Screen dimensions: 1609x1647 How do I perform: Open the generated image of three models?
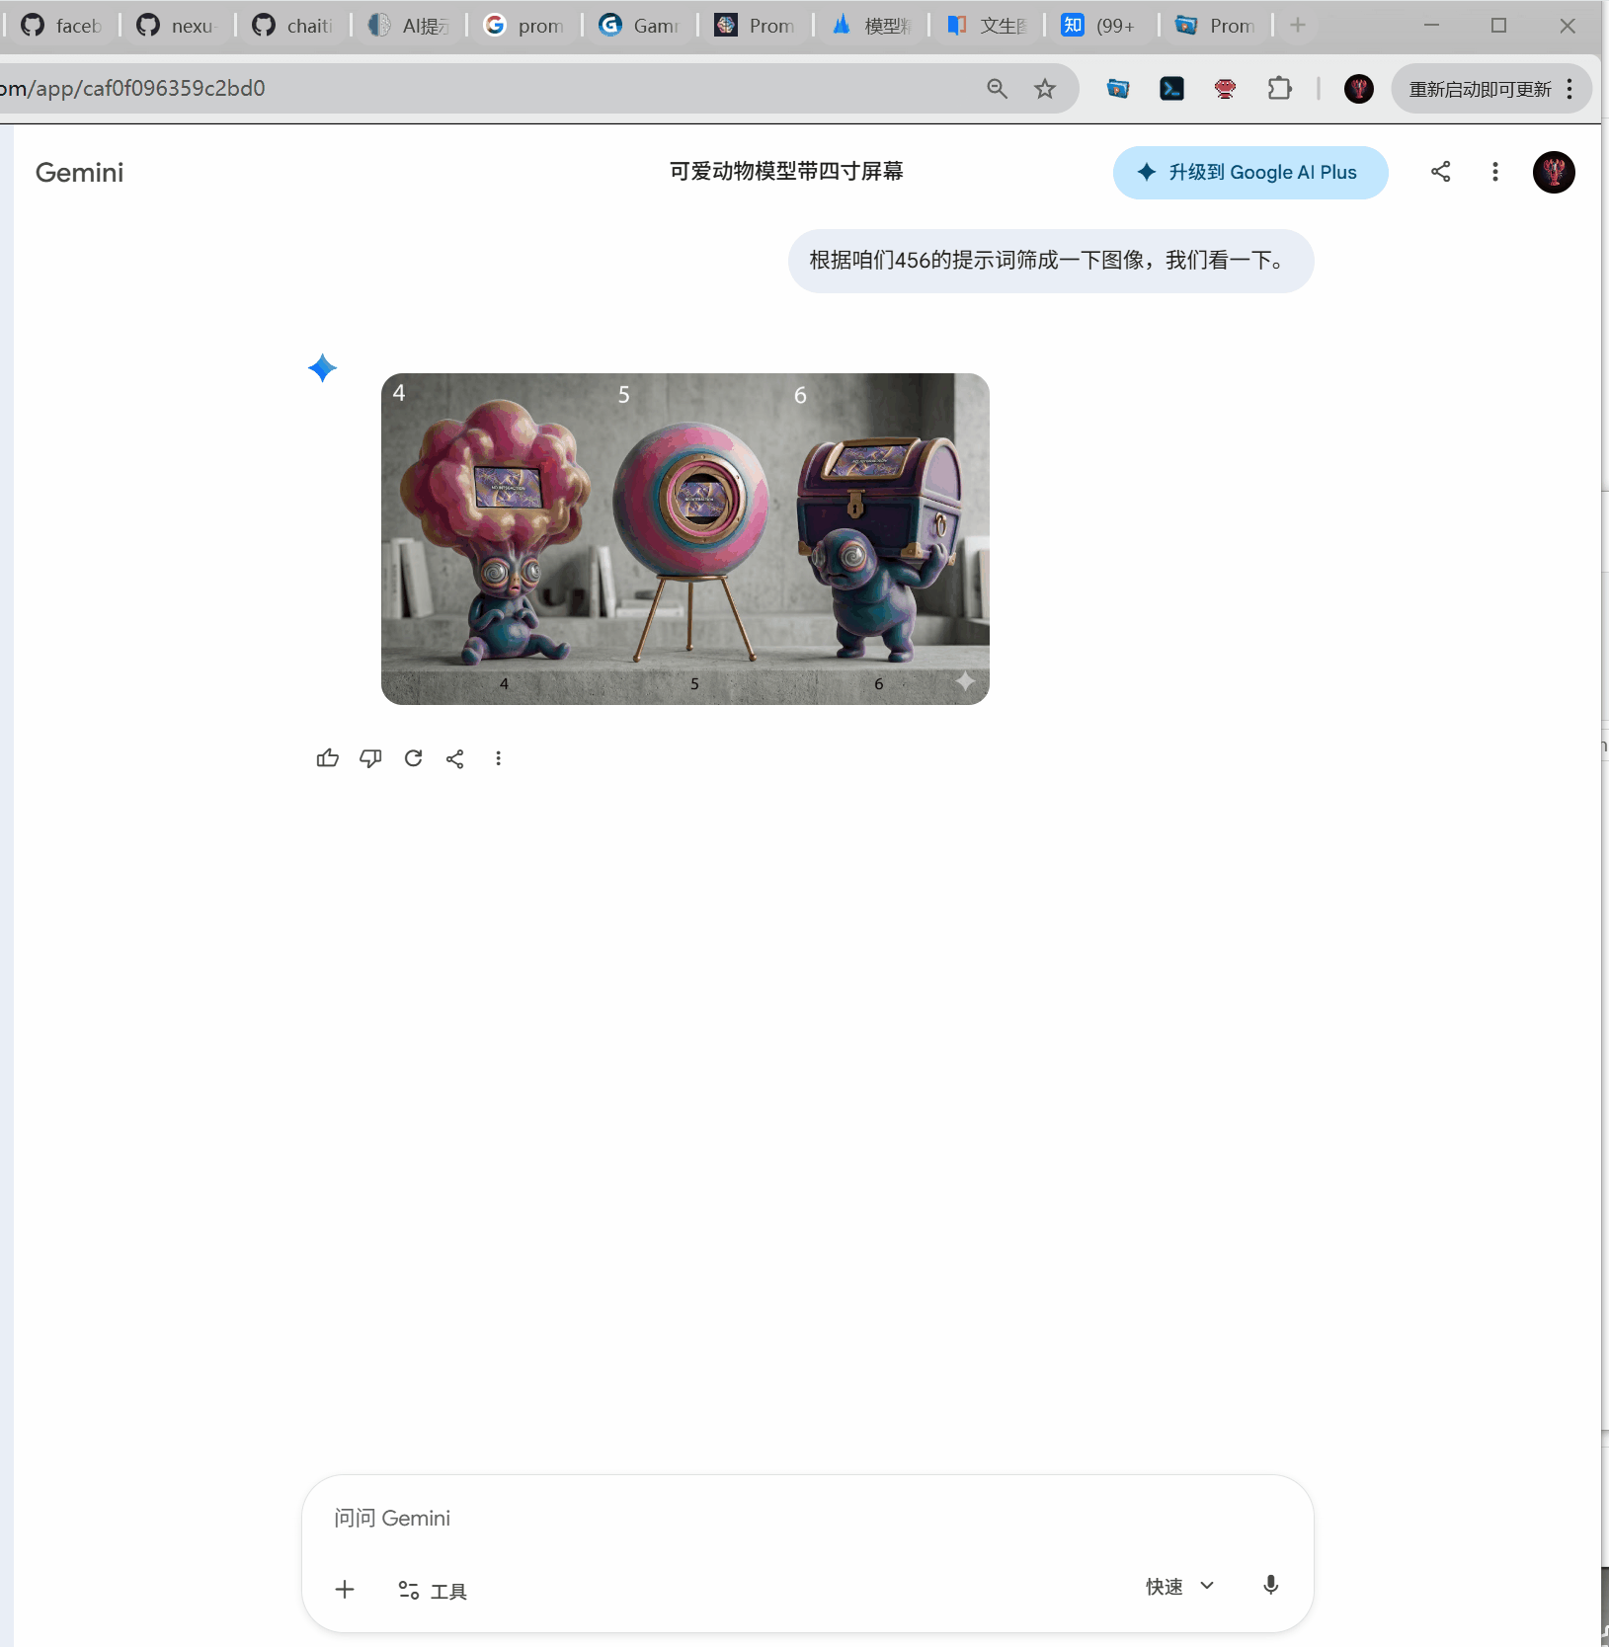685,539
